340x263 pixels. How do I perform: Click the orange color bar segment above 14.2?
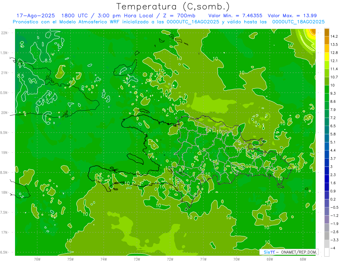(x=327, y=32)
